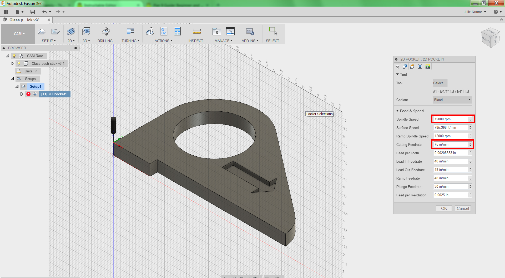
Task: Collapse the Feed & Speed section
Action: (397, 111)
